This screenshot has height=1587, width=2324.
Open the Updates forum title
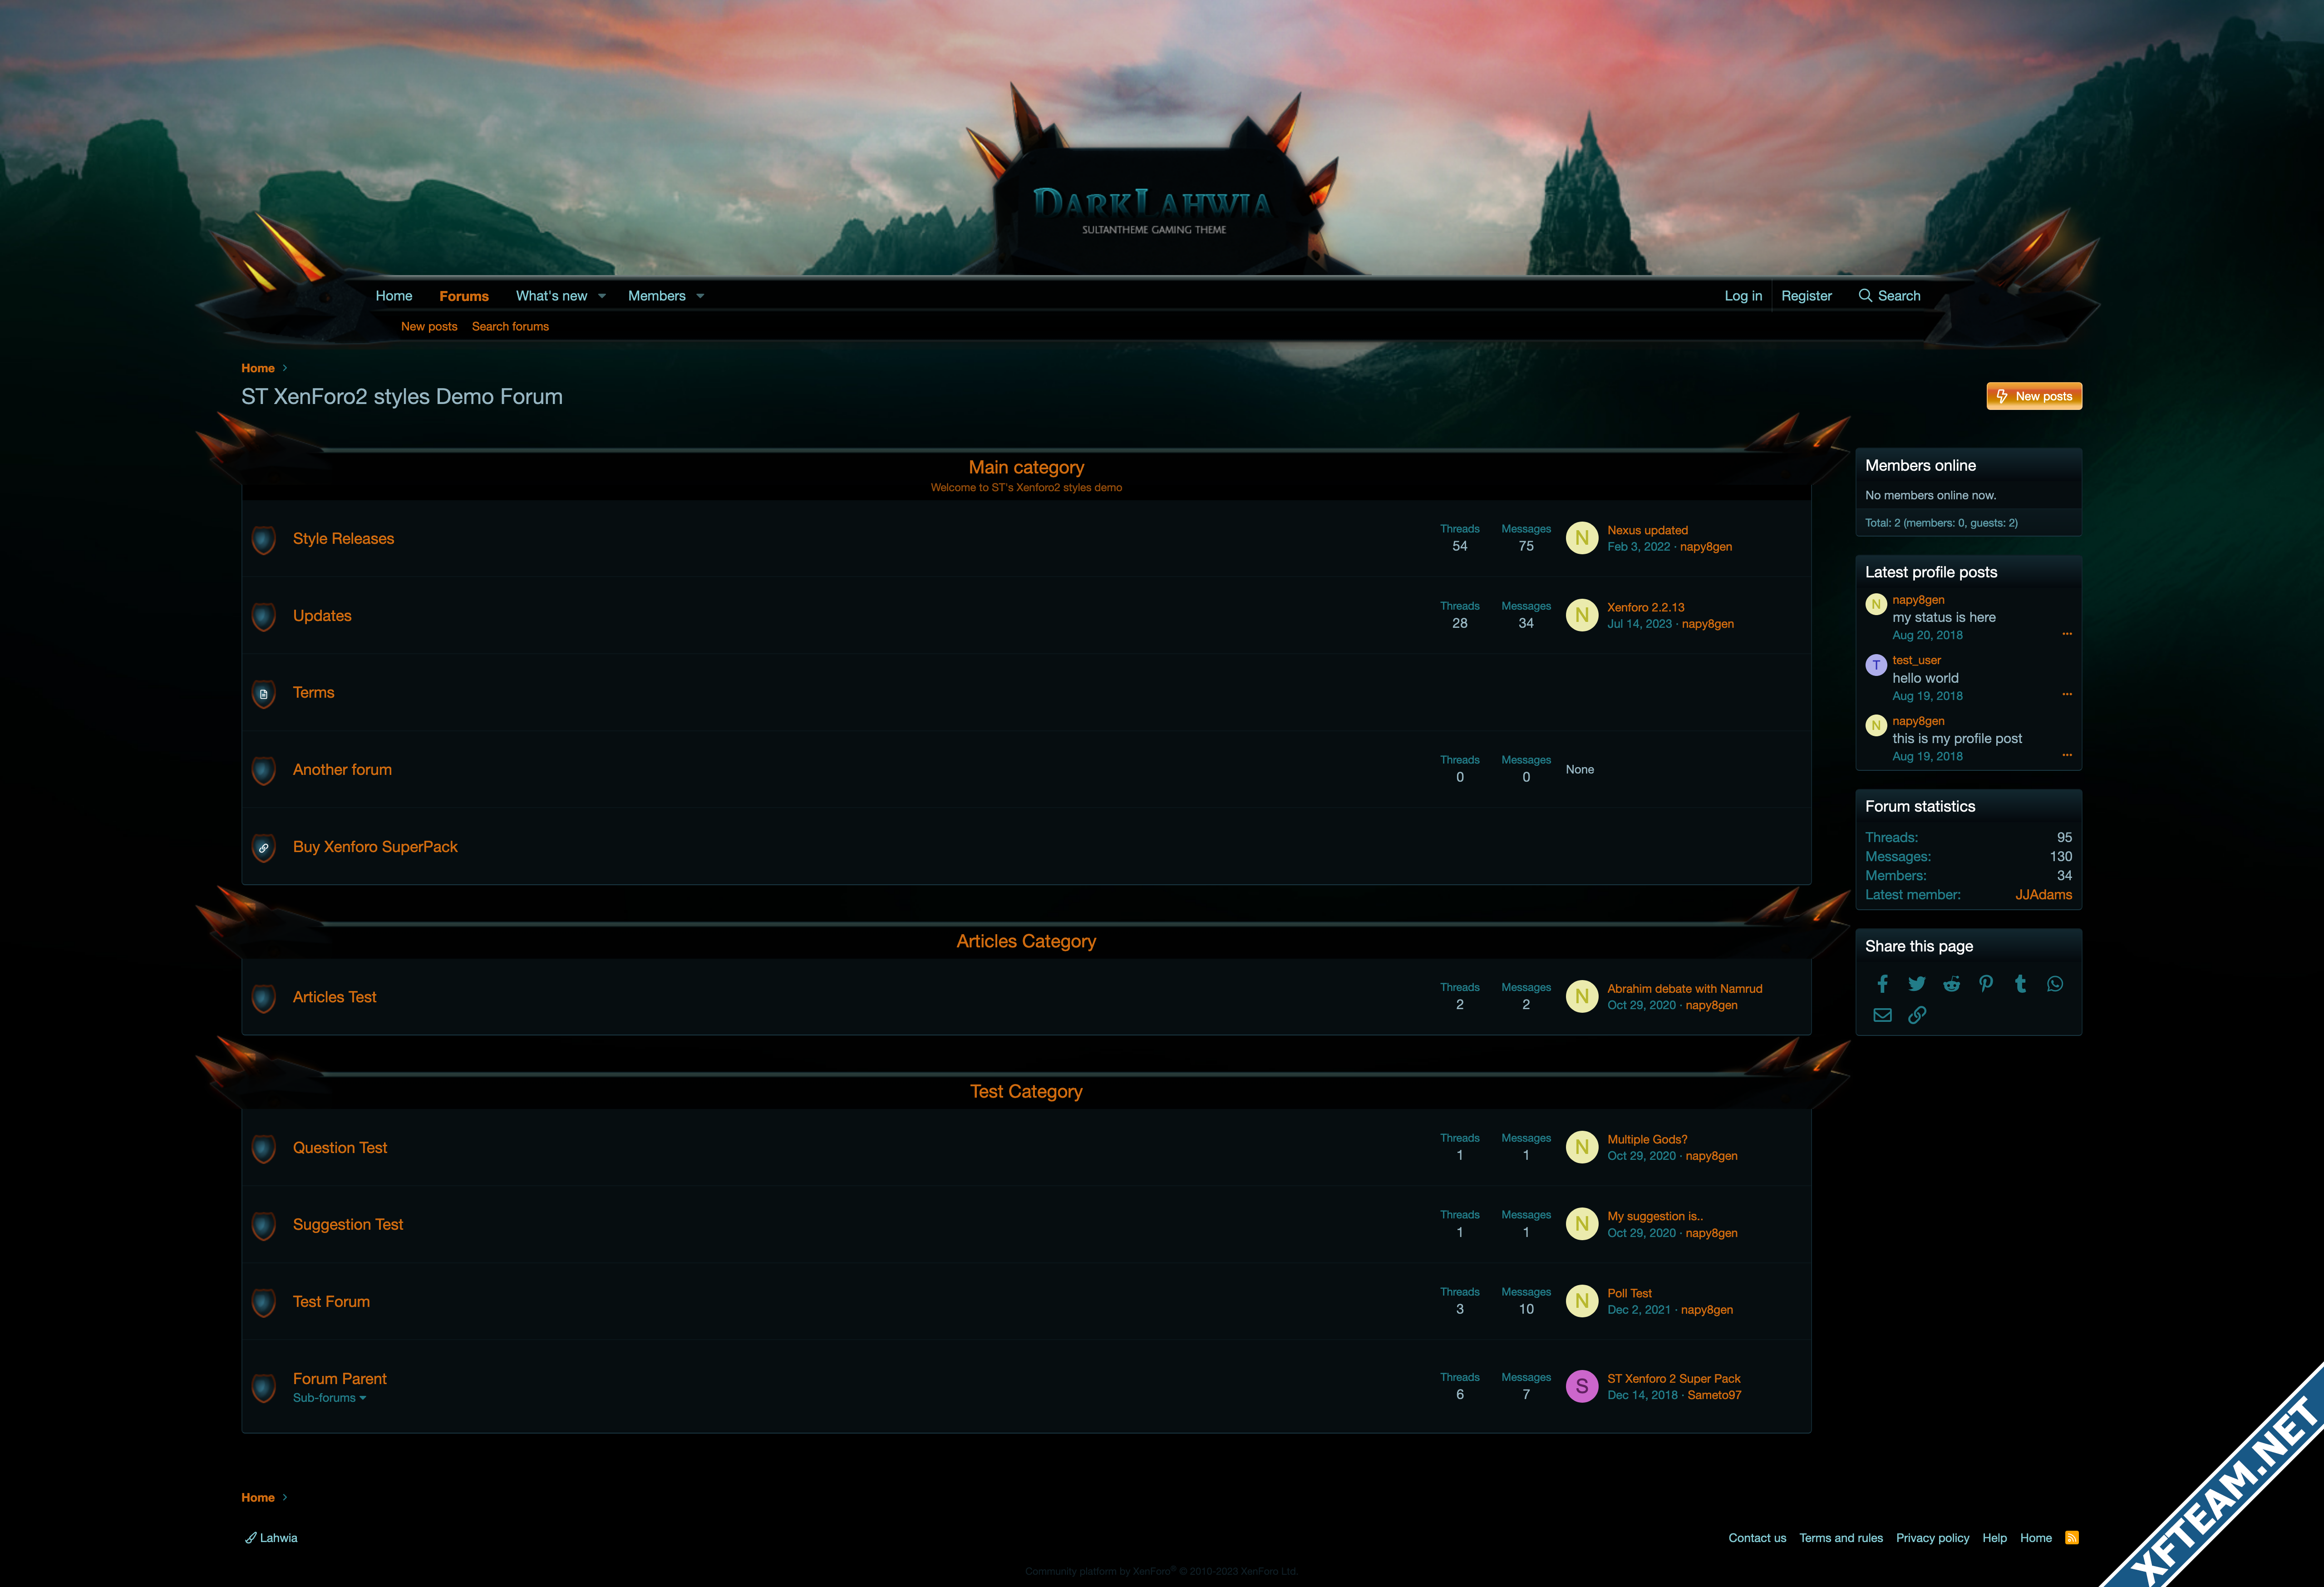(x=322, y=615)
